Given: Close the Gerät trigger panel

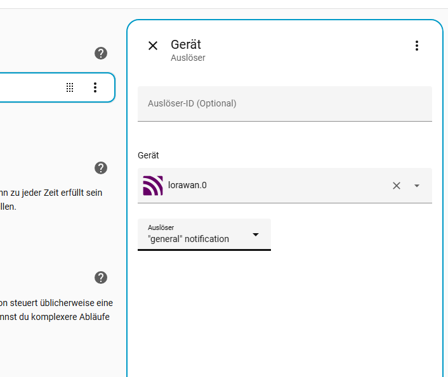Looking at the screenshot, I should pos(153,46).
